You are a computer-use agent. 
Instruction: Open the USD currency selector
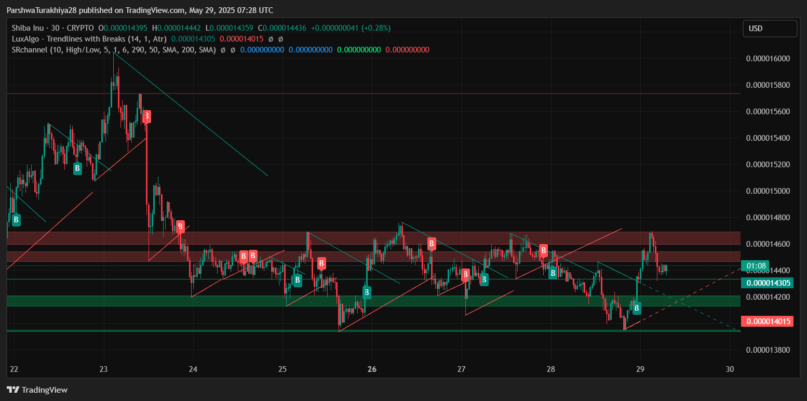point(769,29)
